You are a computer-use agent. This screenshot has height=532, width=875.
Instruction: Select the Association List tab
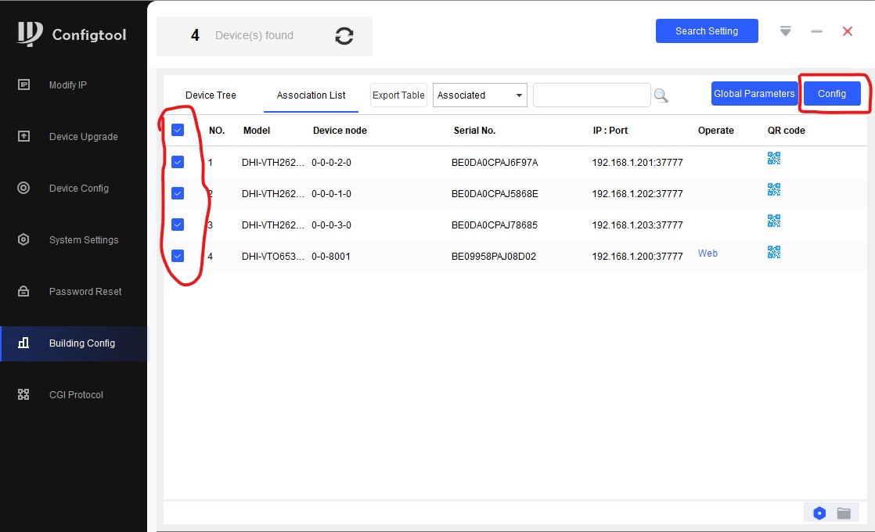pos(311,95)
